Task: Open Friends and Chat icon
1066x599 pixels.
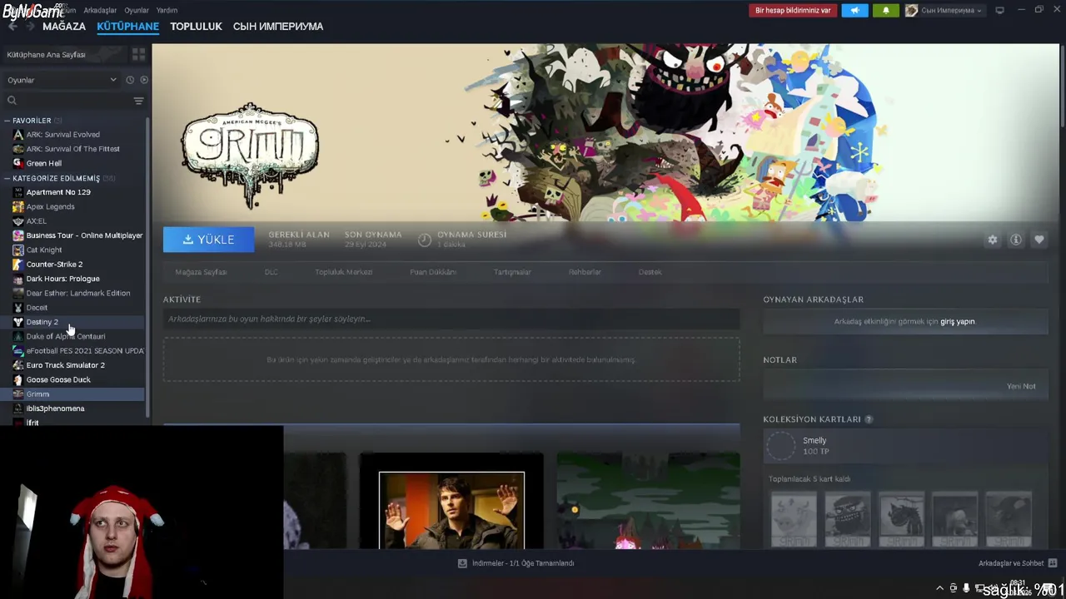Action: tap(1053, 563)
